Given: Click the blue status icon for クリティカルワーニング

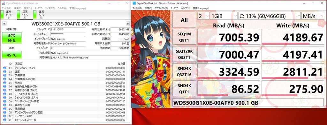Looking at the screenshot, I should click(x=5, y=68).
